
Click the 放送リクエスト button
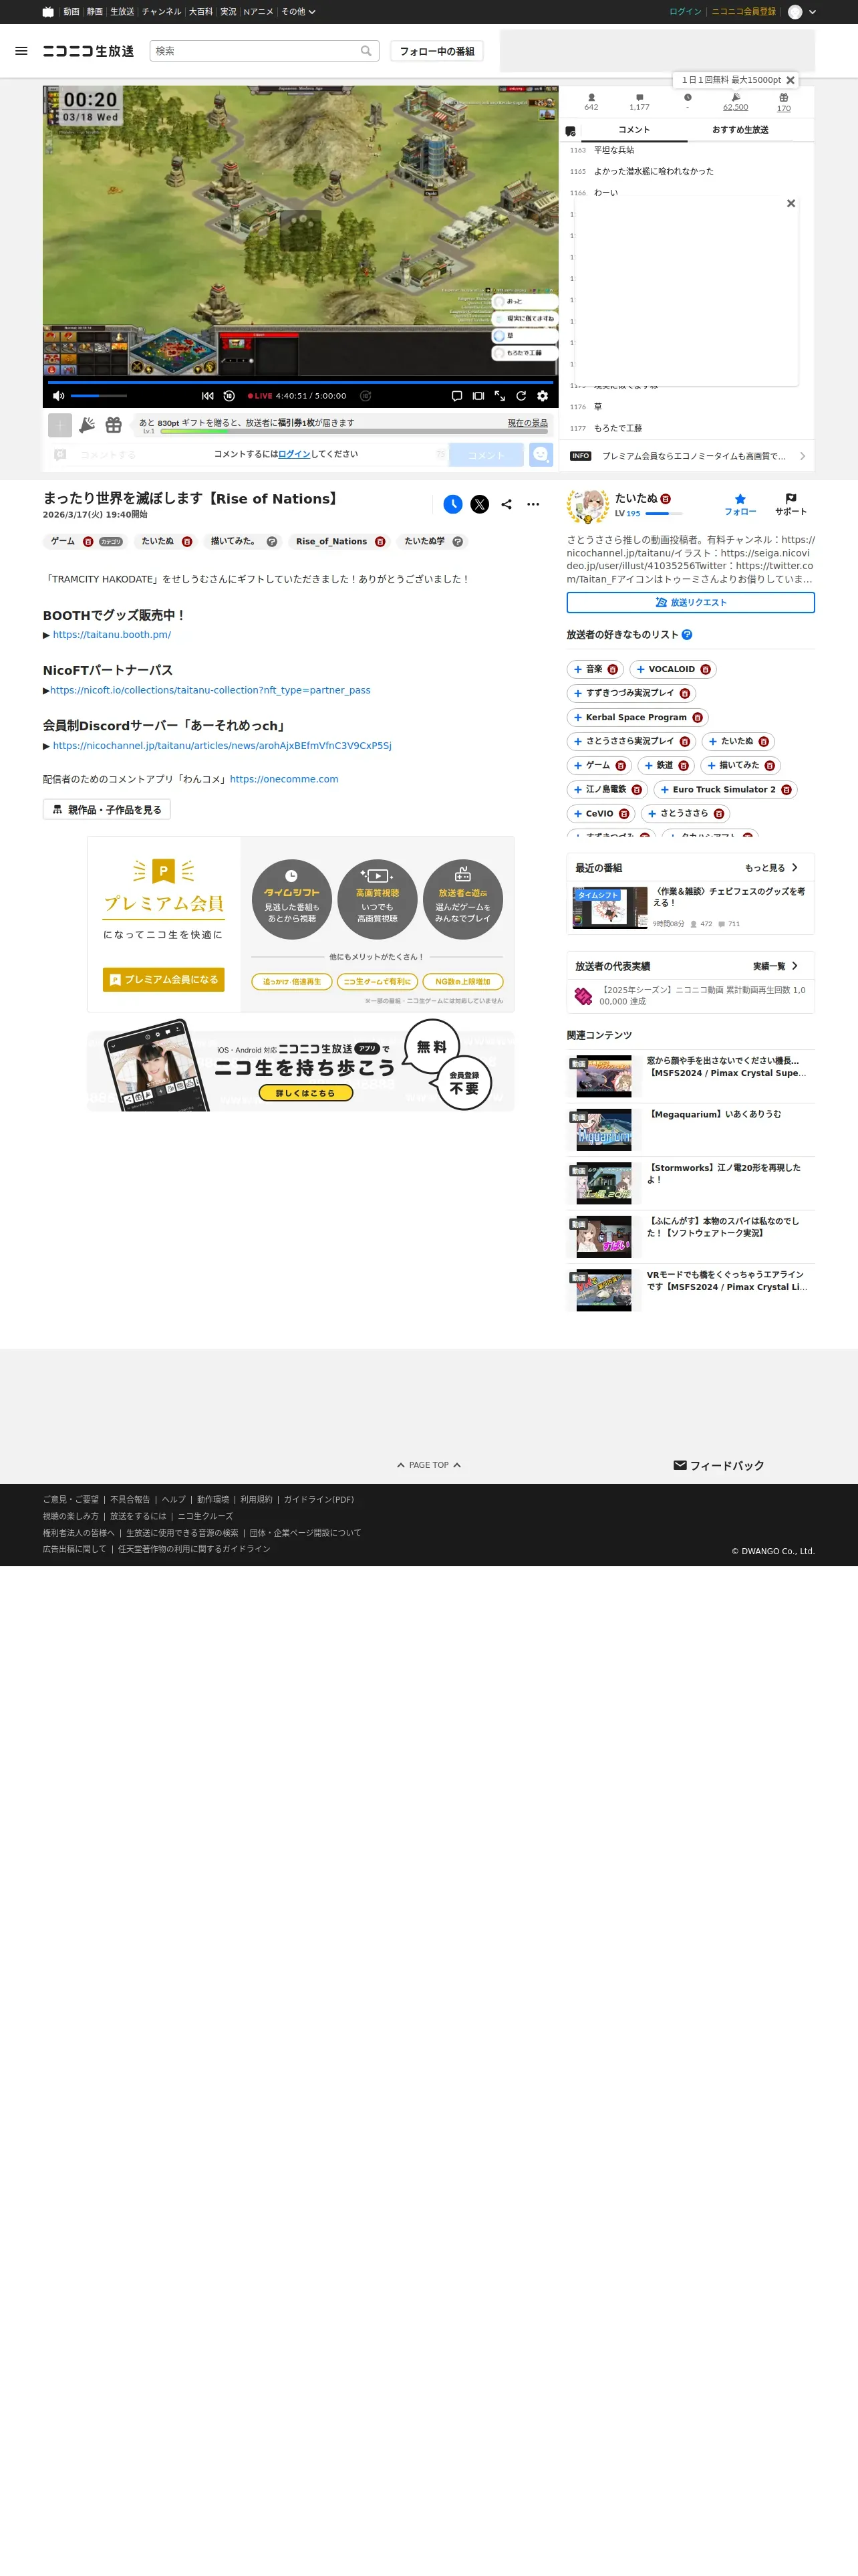tap(690, 602)
